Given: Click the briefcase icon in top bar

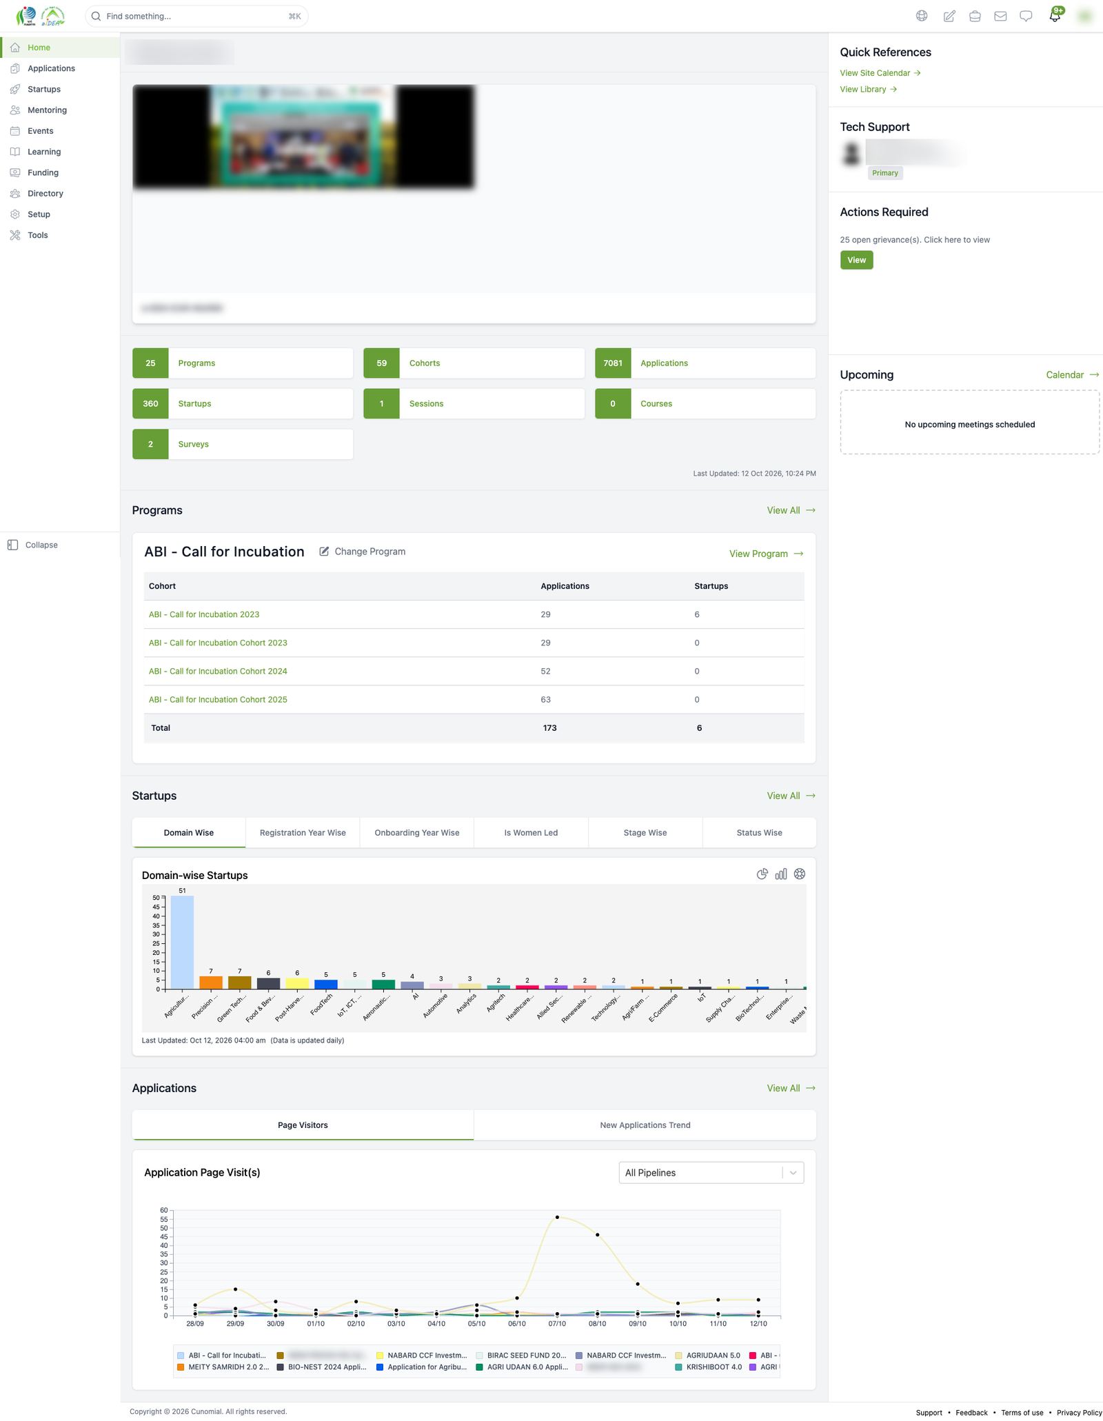Looking at the screenshot, I should point(975,16).
